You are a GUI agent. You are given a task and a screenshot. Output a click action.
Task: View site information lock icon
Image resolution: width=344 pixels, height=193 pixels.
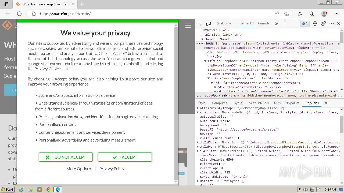tap(34, 14)
